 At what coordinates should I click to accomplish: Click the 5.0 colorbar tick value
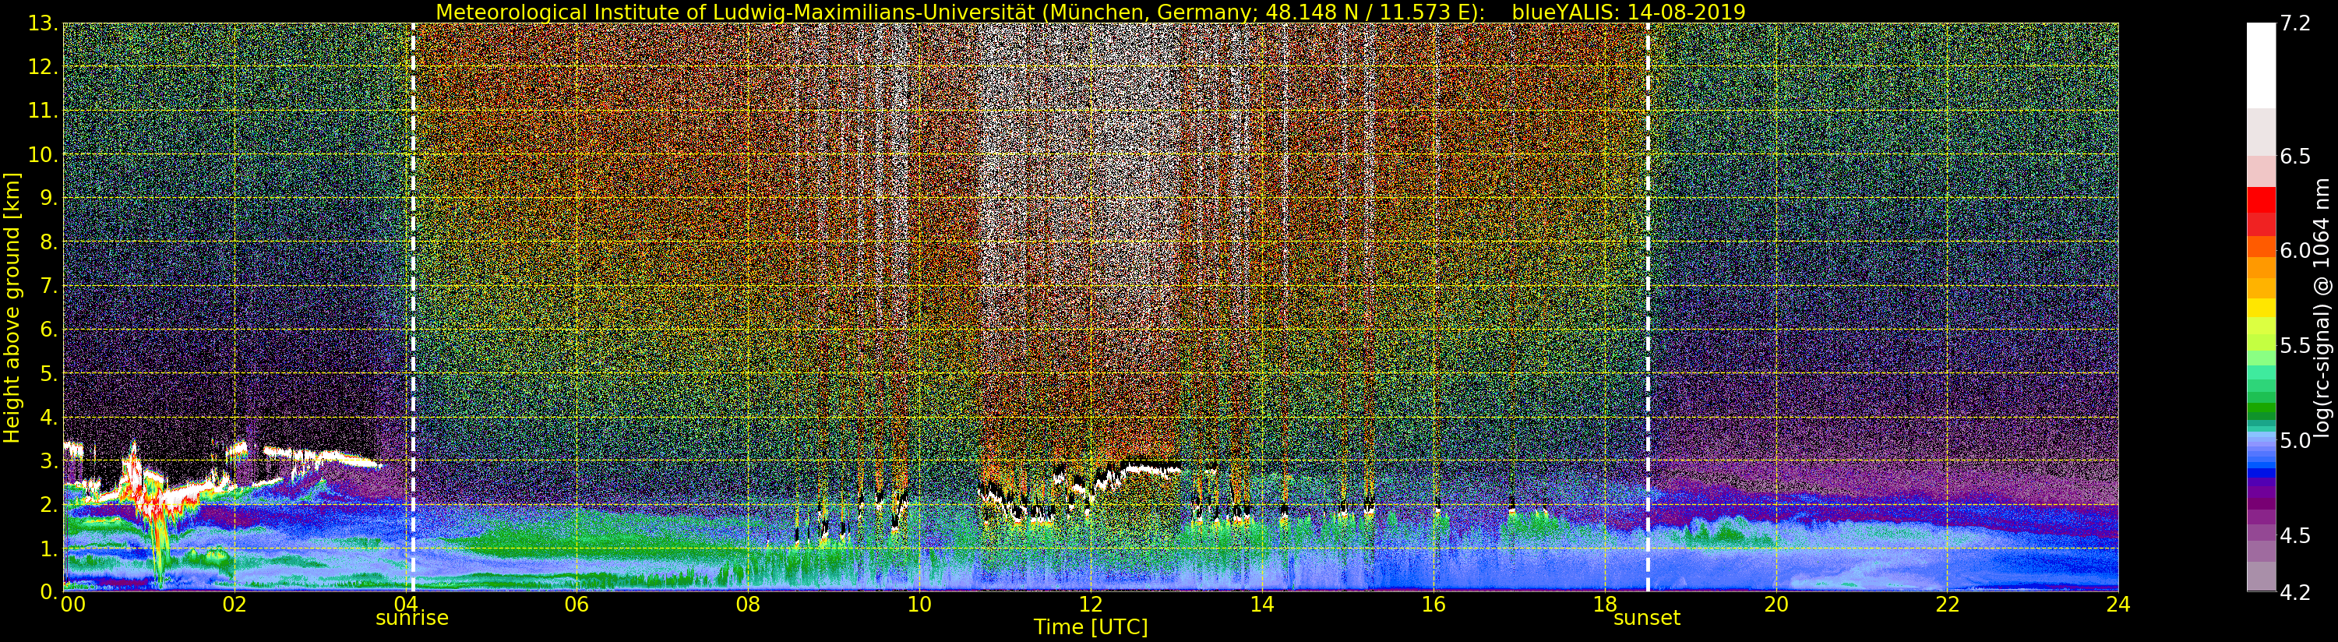point(2294,440)
